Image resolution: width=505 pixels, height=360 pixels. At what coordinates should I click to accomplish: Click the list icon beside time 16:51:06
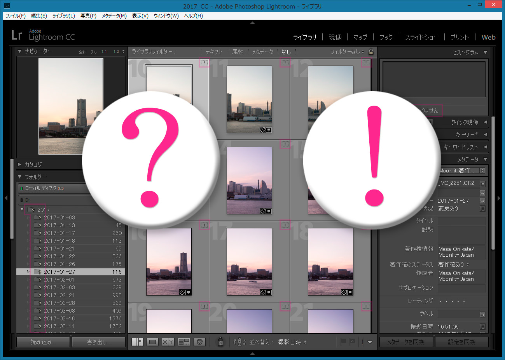482,327
